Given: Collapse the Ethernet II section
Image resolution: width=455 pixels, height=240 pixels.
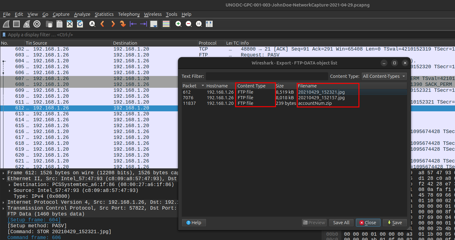Looking at the screenshot, I should 3,179.
